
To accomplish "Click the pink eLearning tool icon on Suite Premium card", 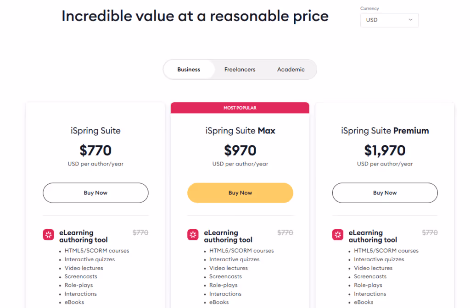I will 337,235.
